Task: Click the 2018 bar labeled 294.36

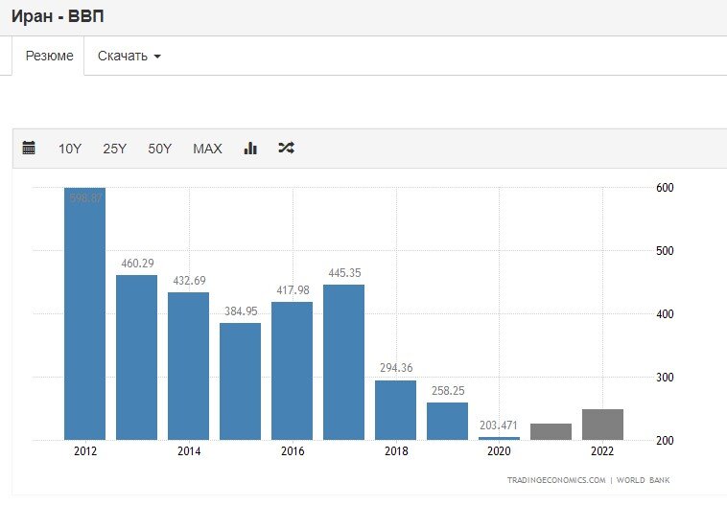Action: (395, 410)
